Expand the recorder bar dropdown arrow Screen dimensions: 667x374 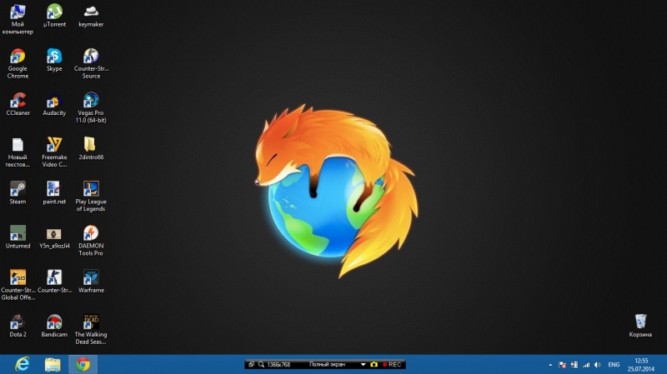(x=363, y=365)
